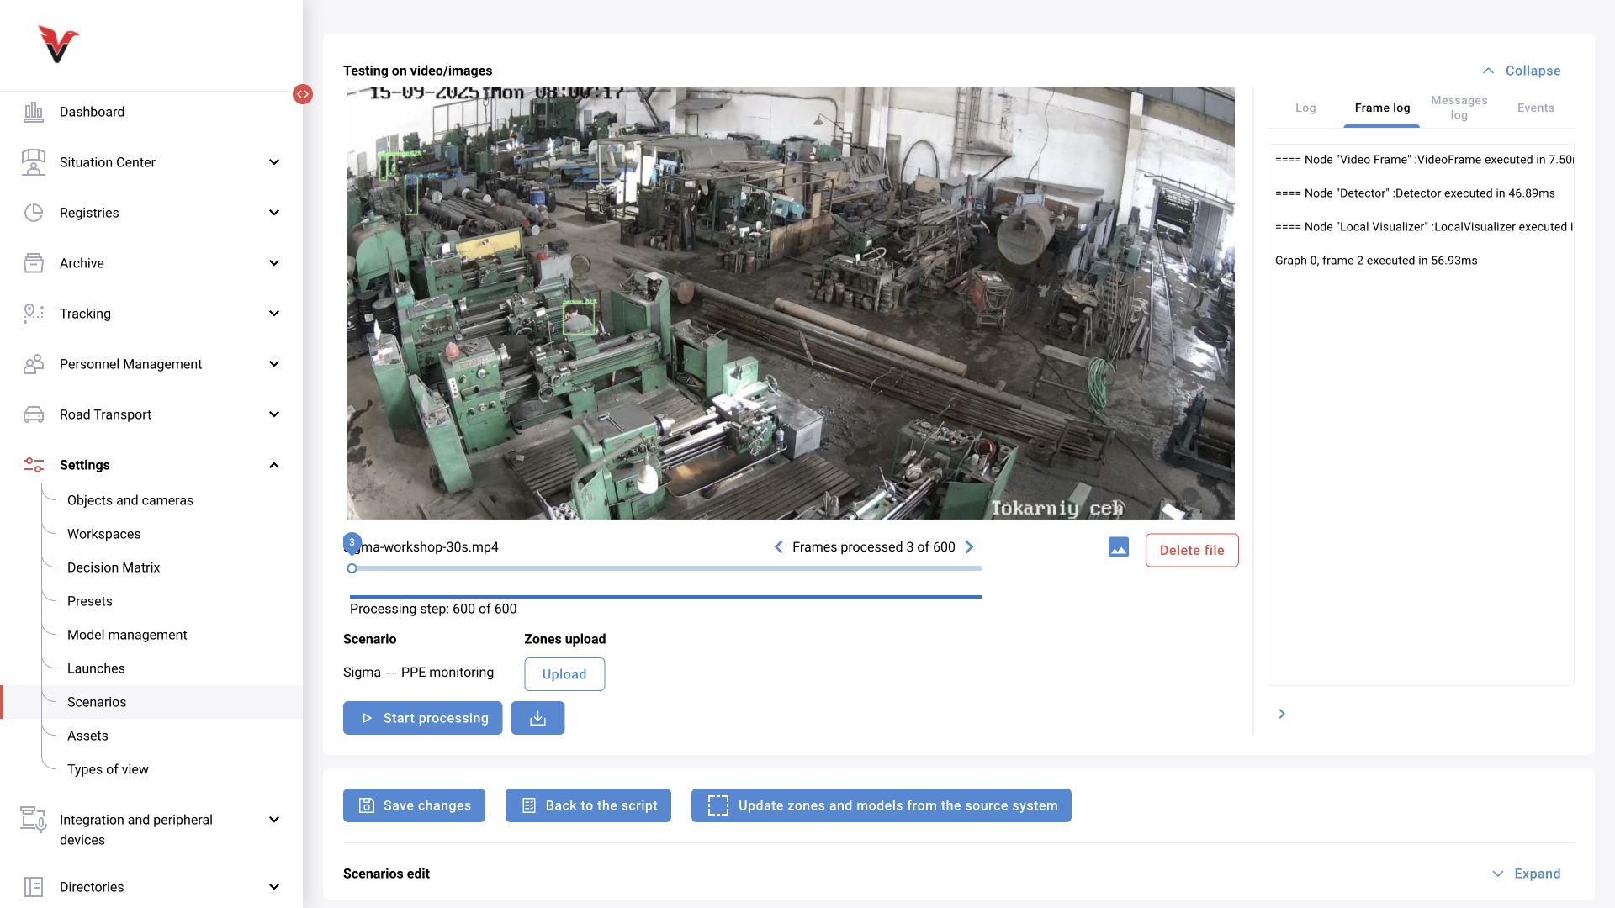Open the Events tab
Viewport: 1615px width, 908px height.
[1535, 108]
